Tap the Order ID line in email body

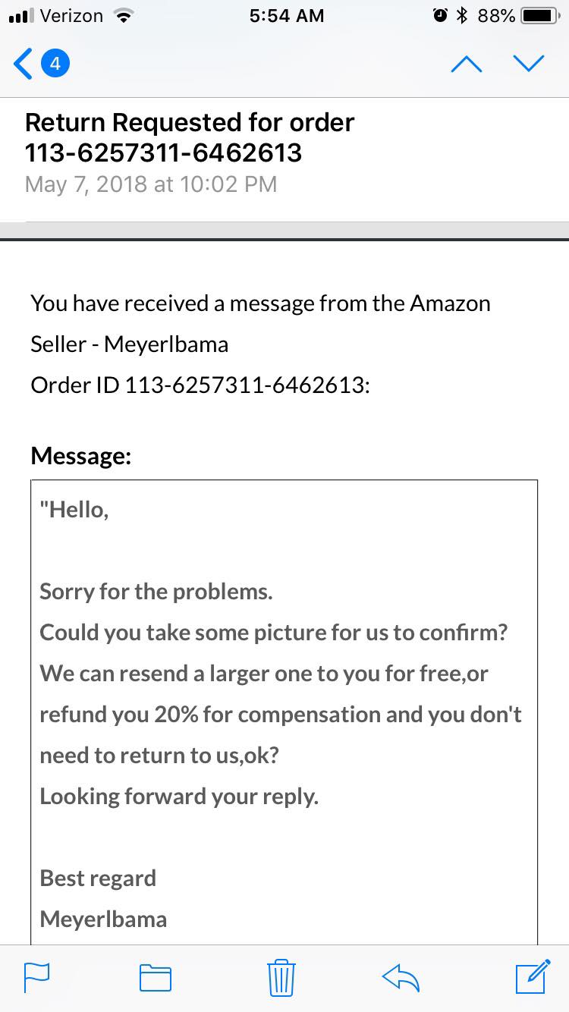pos(200,385)
